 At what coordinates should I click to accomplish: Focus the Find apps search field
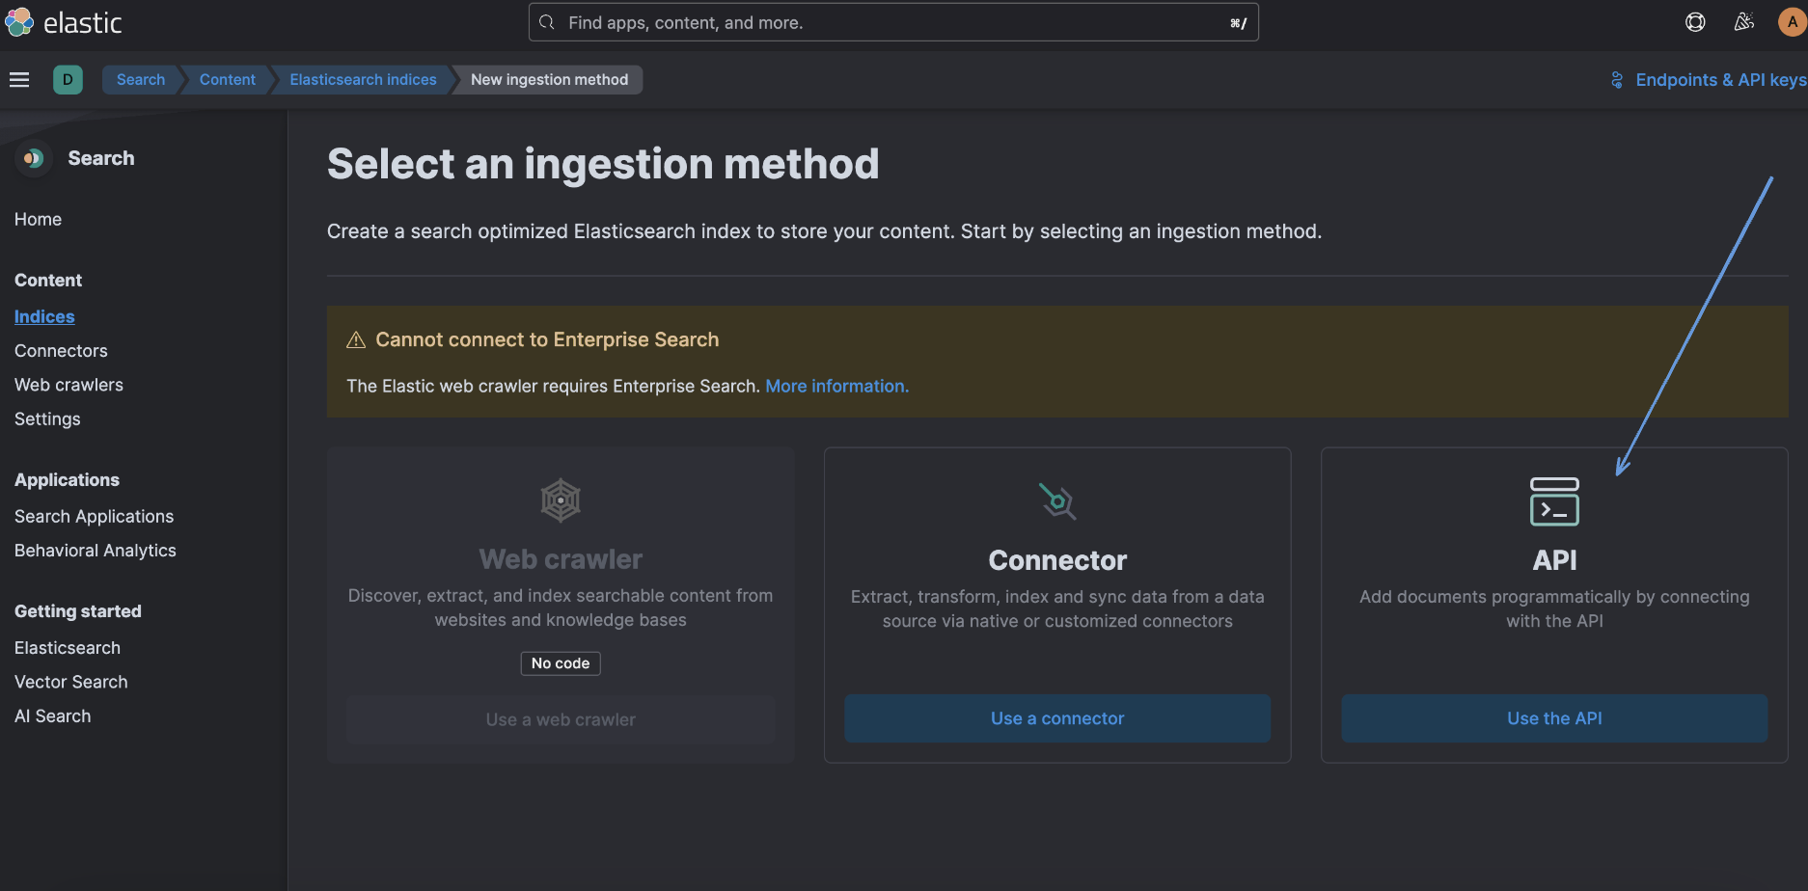(892, 22)
